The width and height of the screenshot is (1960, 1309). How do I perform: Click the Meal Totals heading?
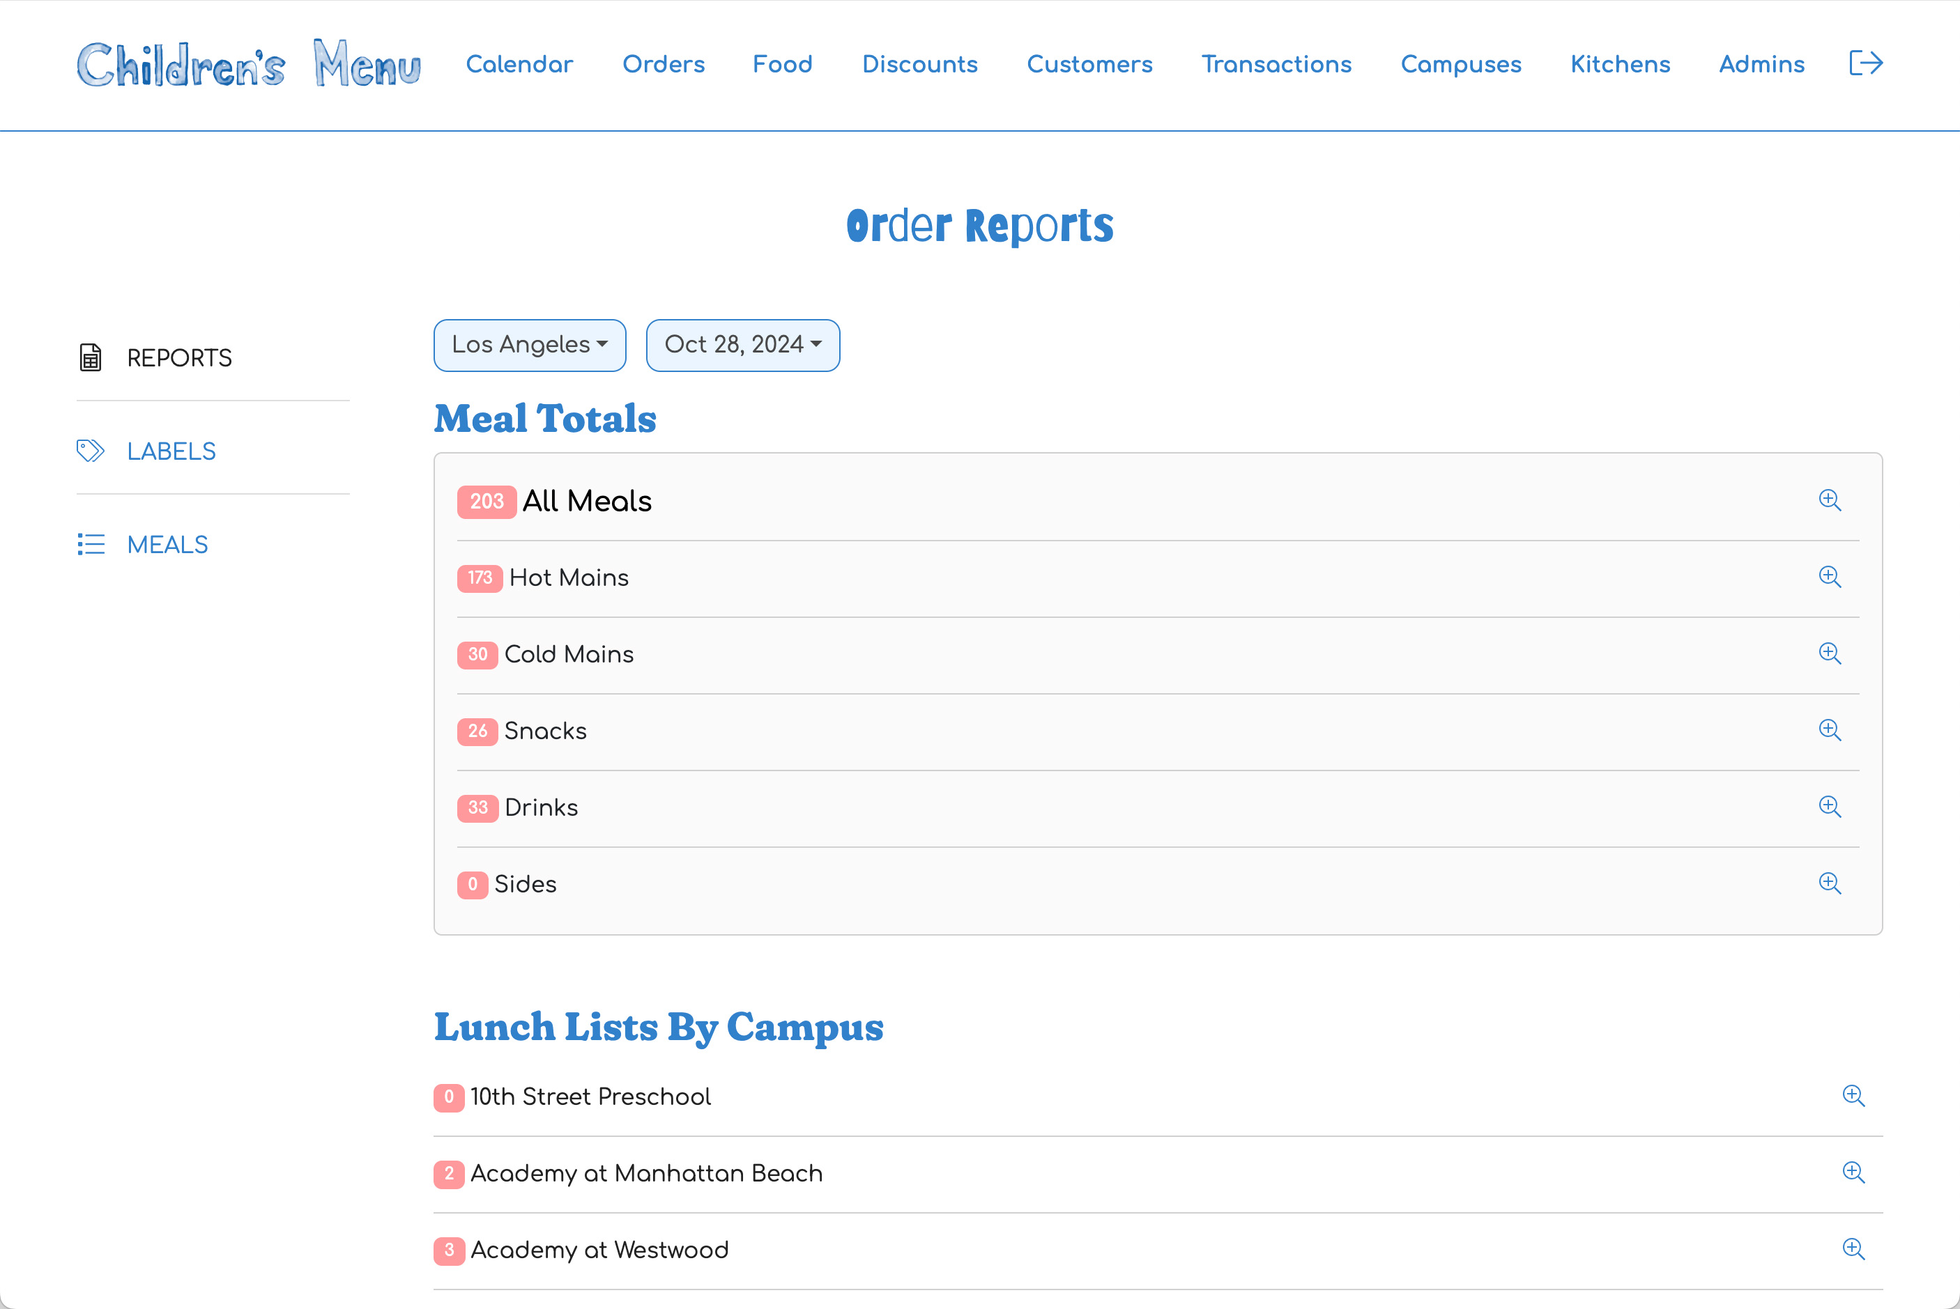[545, 419]
